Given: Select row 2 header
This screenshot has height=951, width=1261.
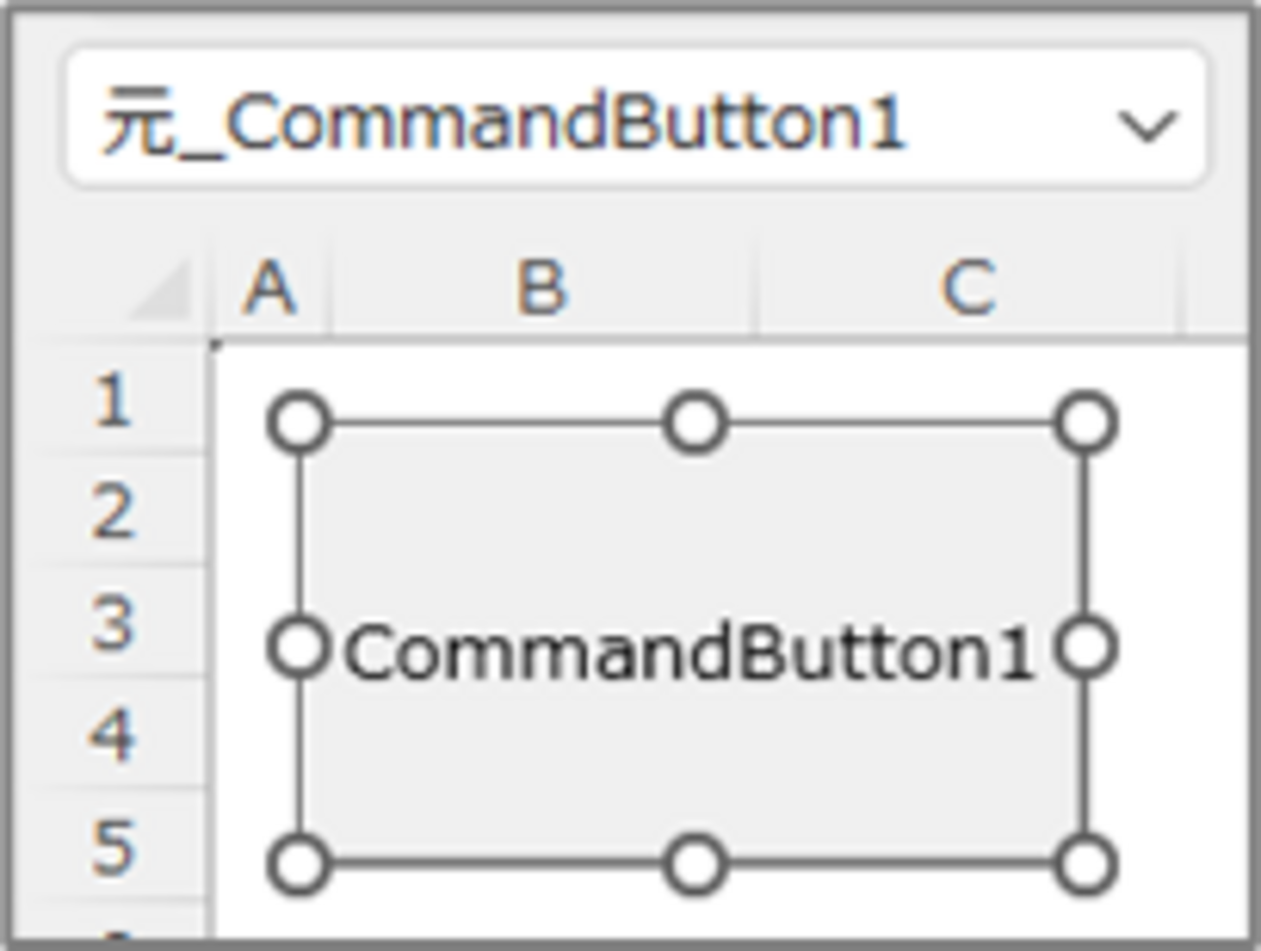Looking at the screenshot, I should pos(112,512).
